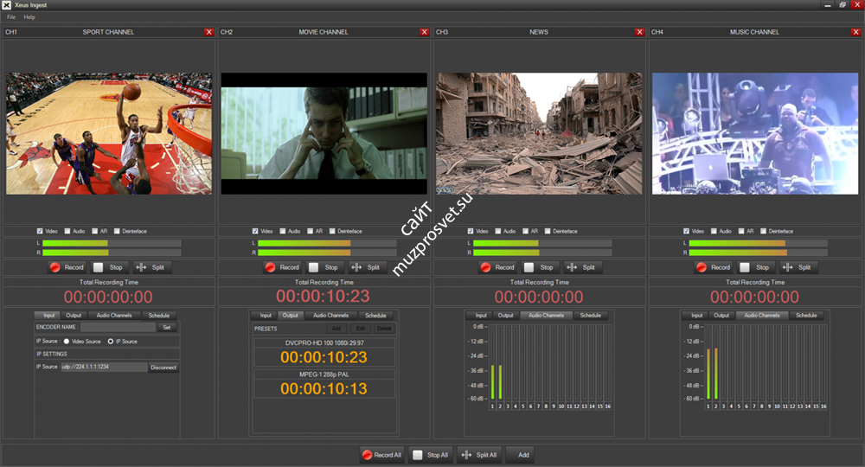This screenshot has height=467, width=865.
Task: Enable AR checkbox in CH4
Action: coord(741,231)
